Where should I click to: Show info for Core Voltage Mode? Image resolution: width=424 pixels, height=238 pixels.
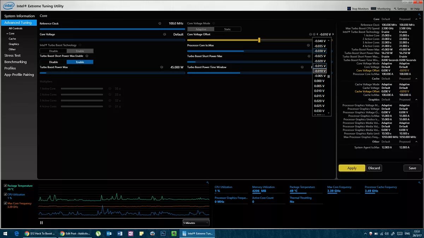(213, 24)
